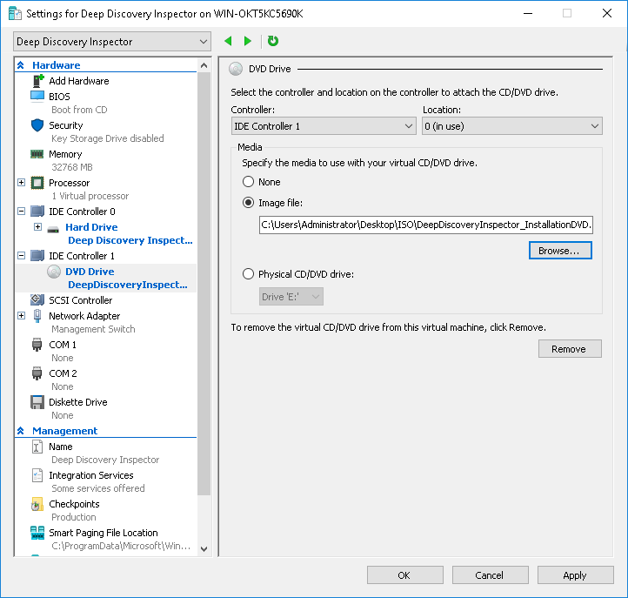Click the image file path field
628x598 pixels.
click(x=425, y=225)
